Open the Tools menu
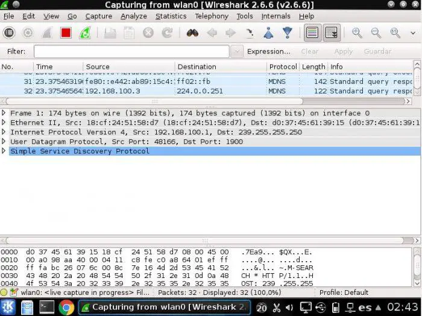This screenshot has width=422, height=316. click(x=245, y=16)
